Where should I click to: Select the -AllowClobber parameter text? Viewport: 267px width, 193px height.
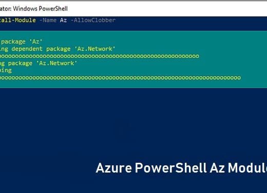pos(93,20)
